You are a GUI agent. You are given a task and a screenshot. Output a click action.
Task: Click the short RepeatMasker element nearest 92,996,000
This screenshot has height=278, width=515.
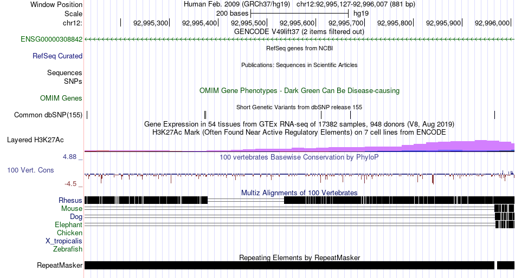(x=506, y=265)
